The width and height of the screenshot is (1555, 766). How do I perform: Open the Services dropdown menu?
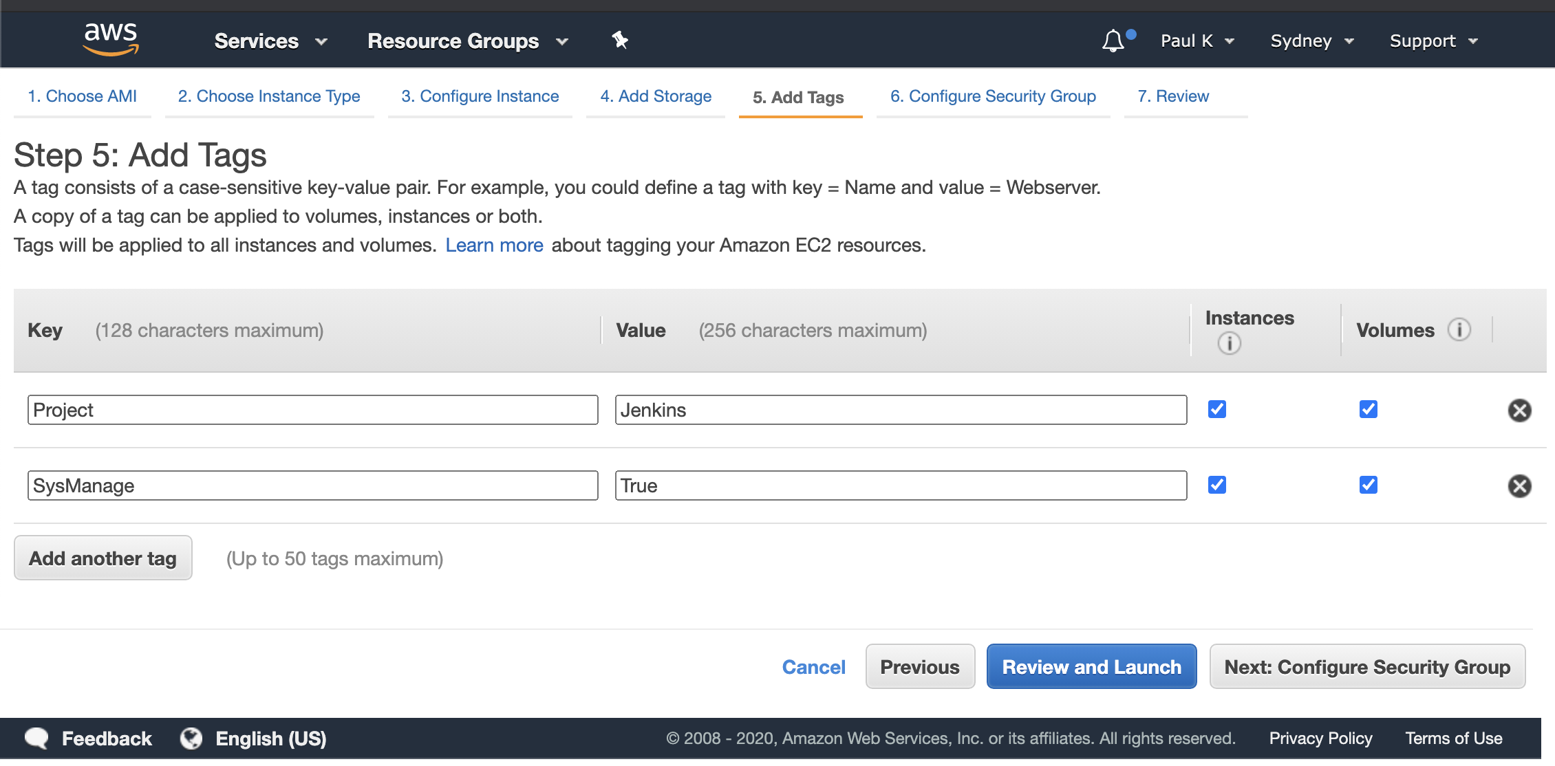(270, 41)
